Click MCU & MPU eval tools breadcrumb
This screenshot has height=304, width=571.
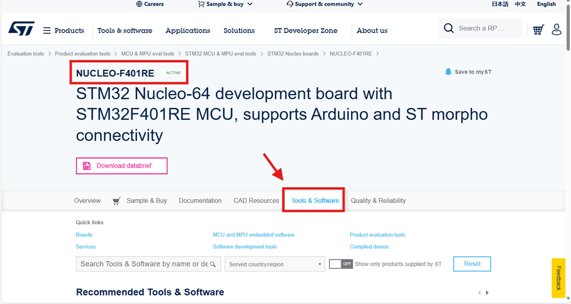point(148,54)
